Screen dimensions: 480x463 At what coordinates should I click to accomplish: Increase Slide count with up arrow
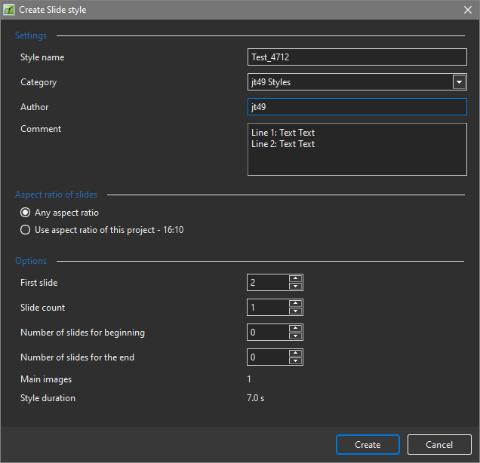pos(296,304)
